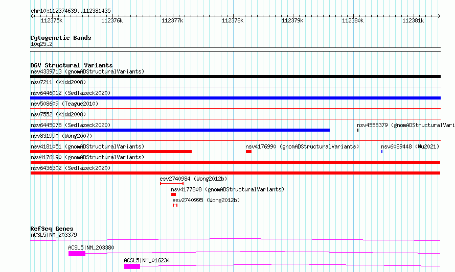
Task: Click the nsv4176190 red variant bar
Action: [x=235, y=162]
